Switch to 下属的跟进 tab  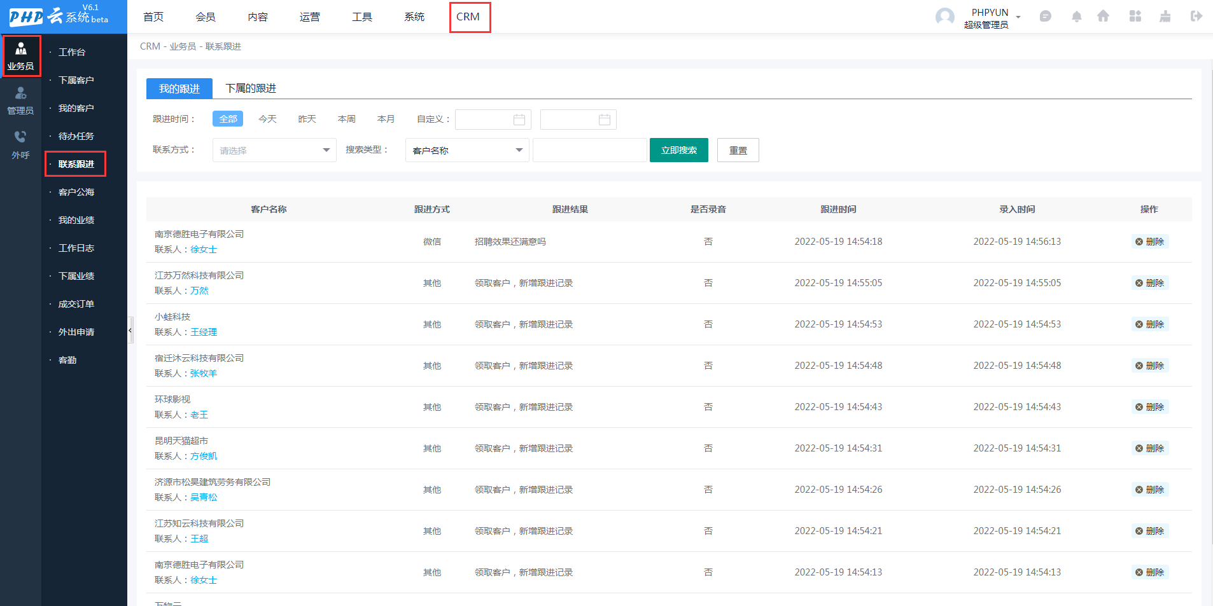click(x=251, y=88)
